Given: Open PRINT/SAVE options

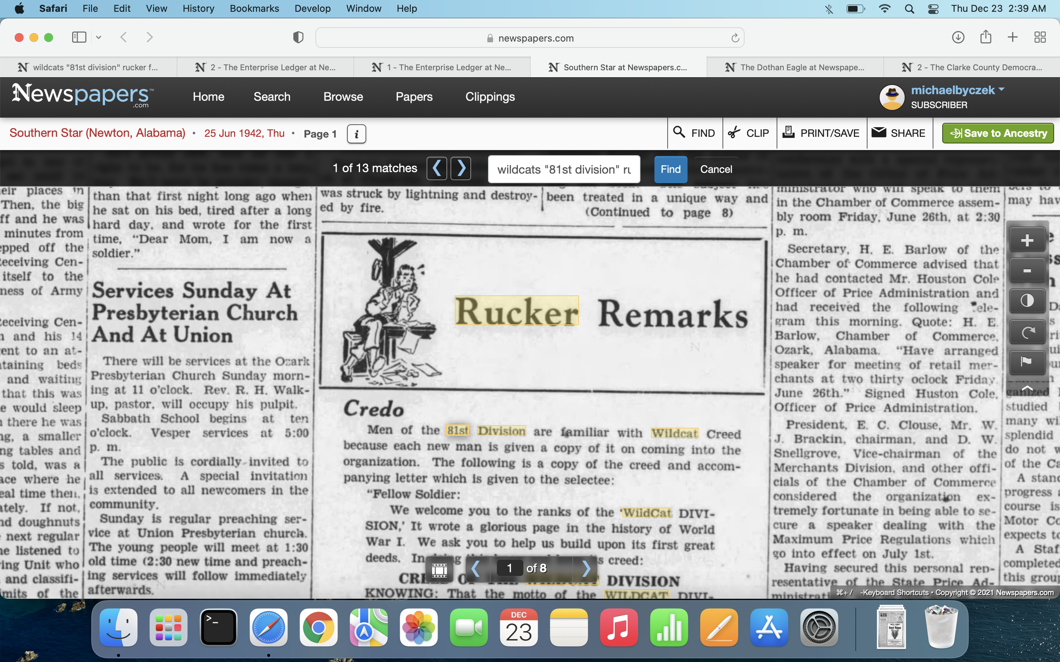Looking at the screenshot, I should click(821, 133).
